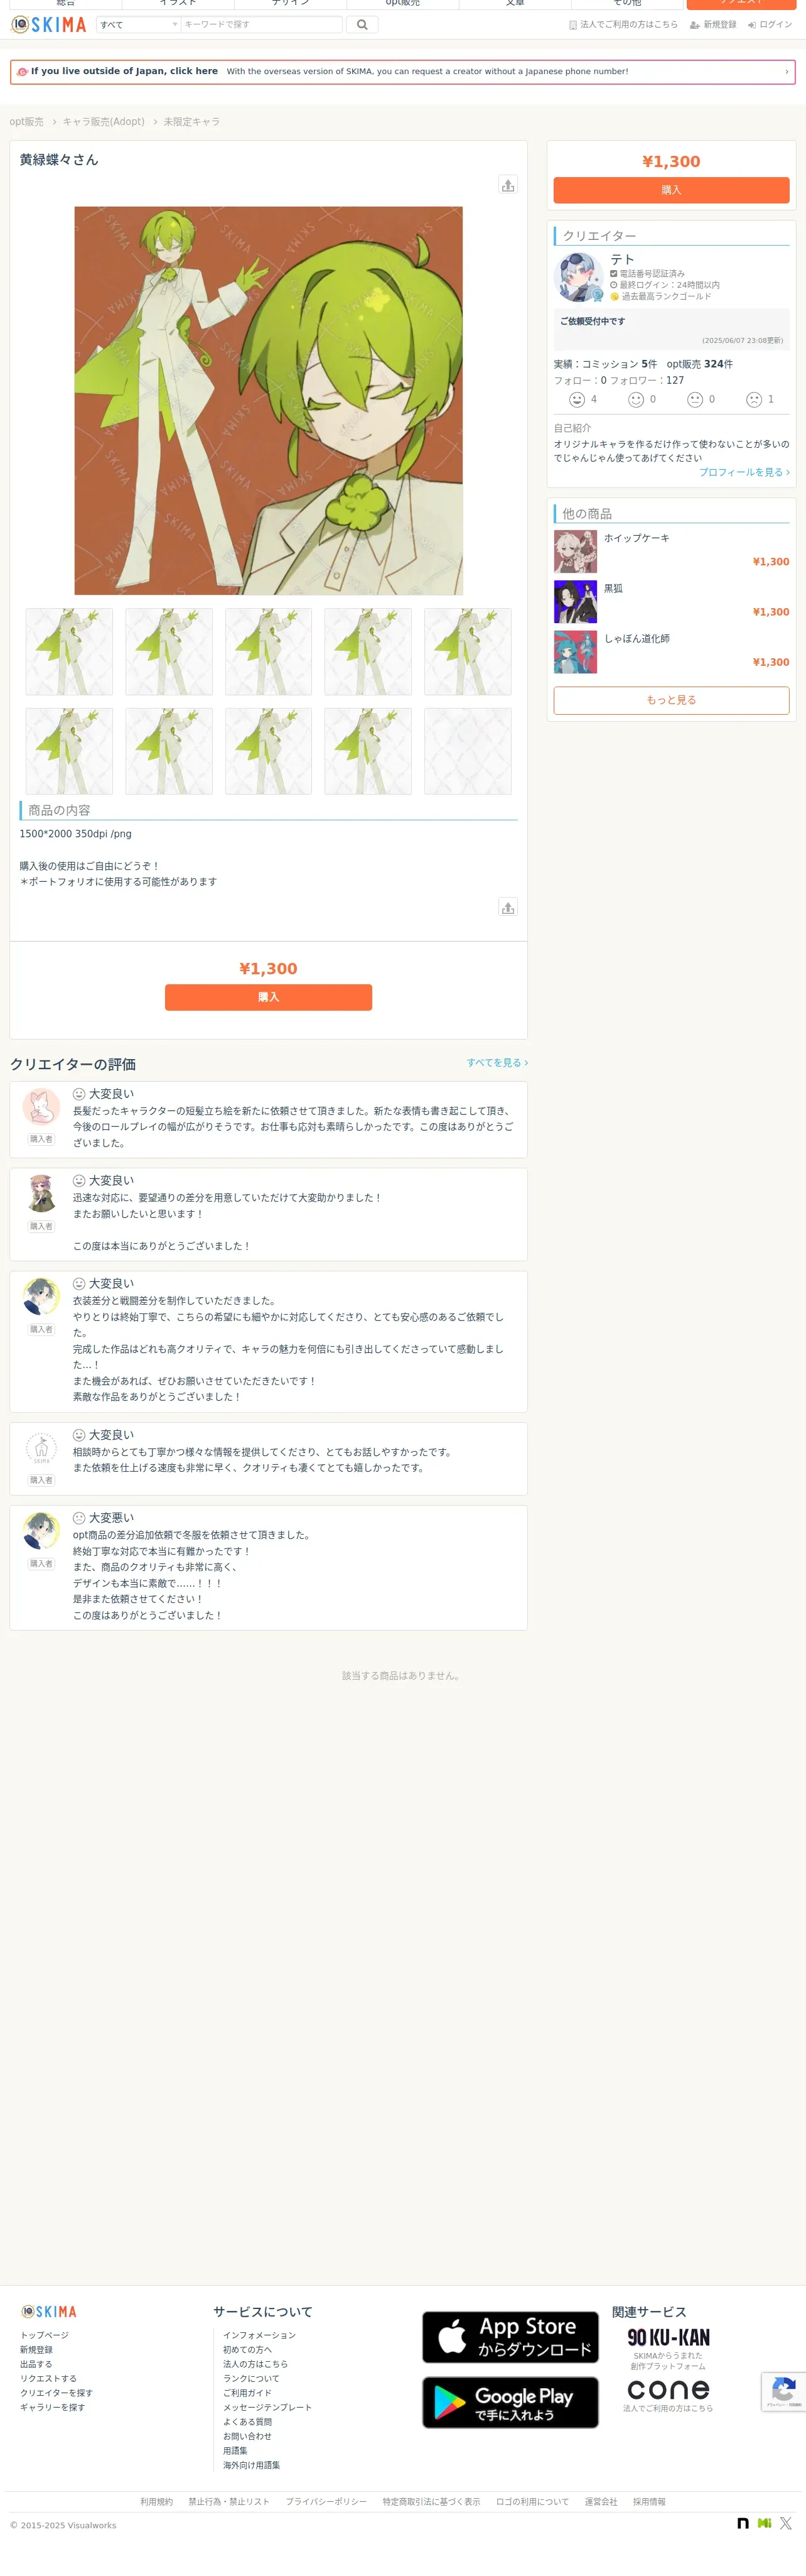The image size is (806, 2576).
Task: Open creator name テト
Action: point(622,259)
